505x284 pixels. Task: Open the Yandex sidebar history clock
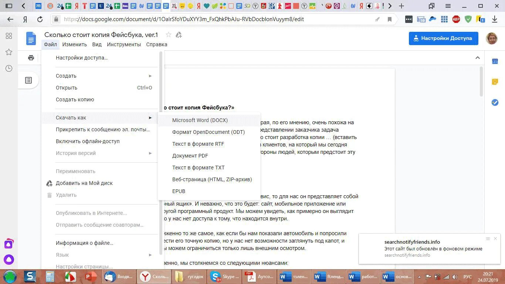pyautogui.click(x=9, y=68)
